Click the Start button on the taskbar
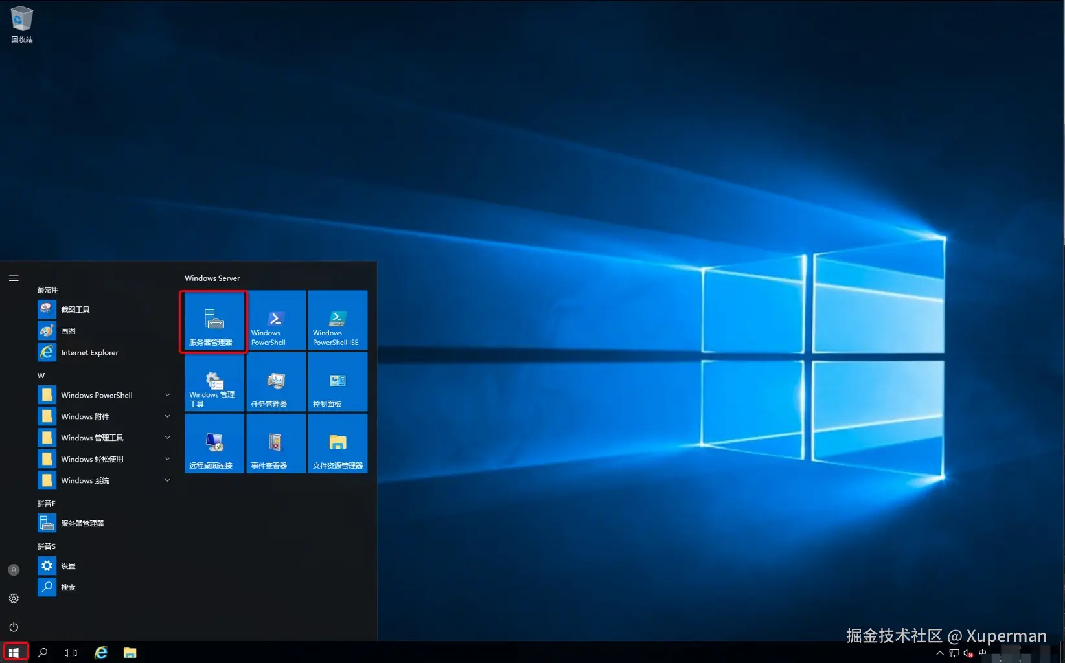The image size is (1065, 663). click(14, 652)
